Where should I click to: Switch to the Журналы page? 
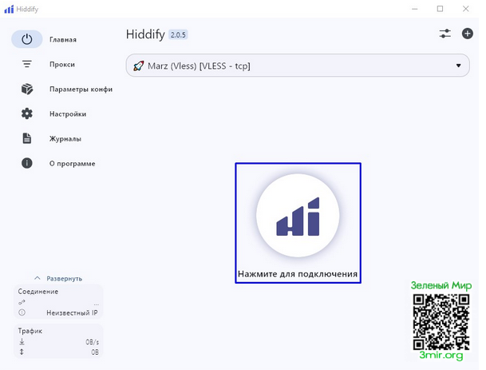[x=65, y=138]
